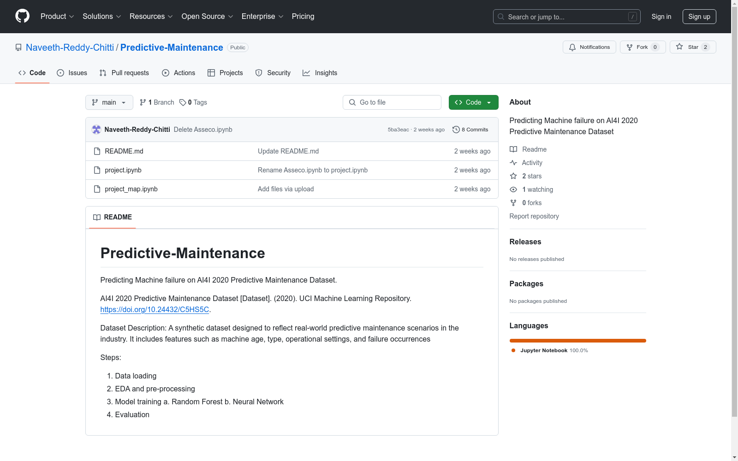Click the Actions play-circle icon

click(165, 73)
